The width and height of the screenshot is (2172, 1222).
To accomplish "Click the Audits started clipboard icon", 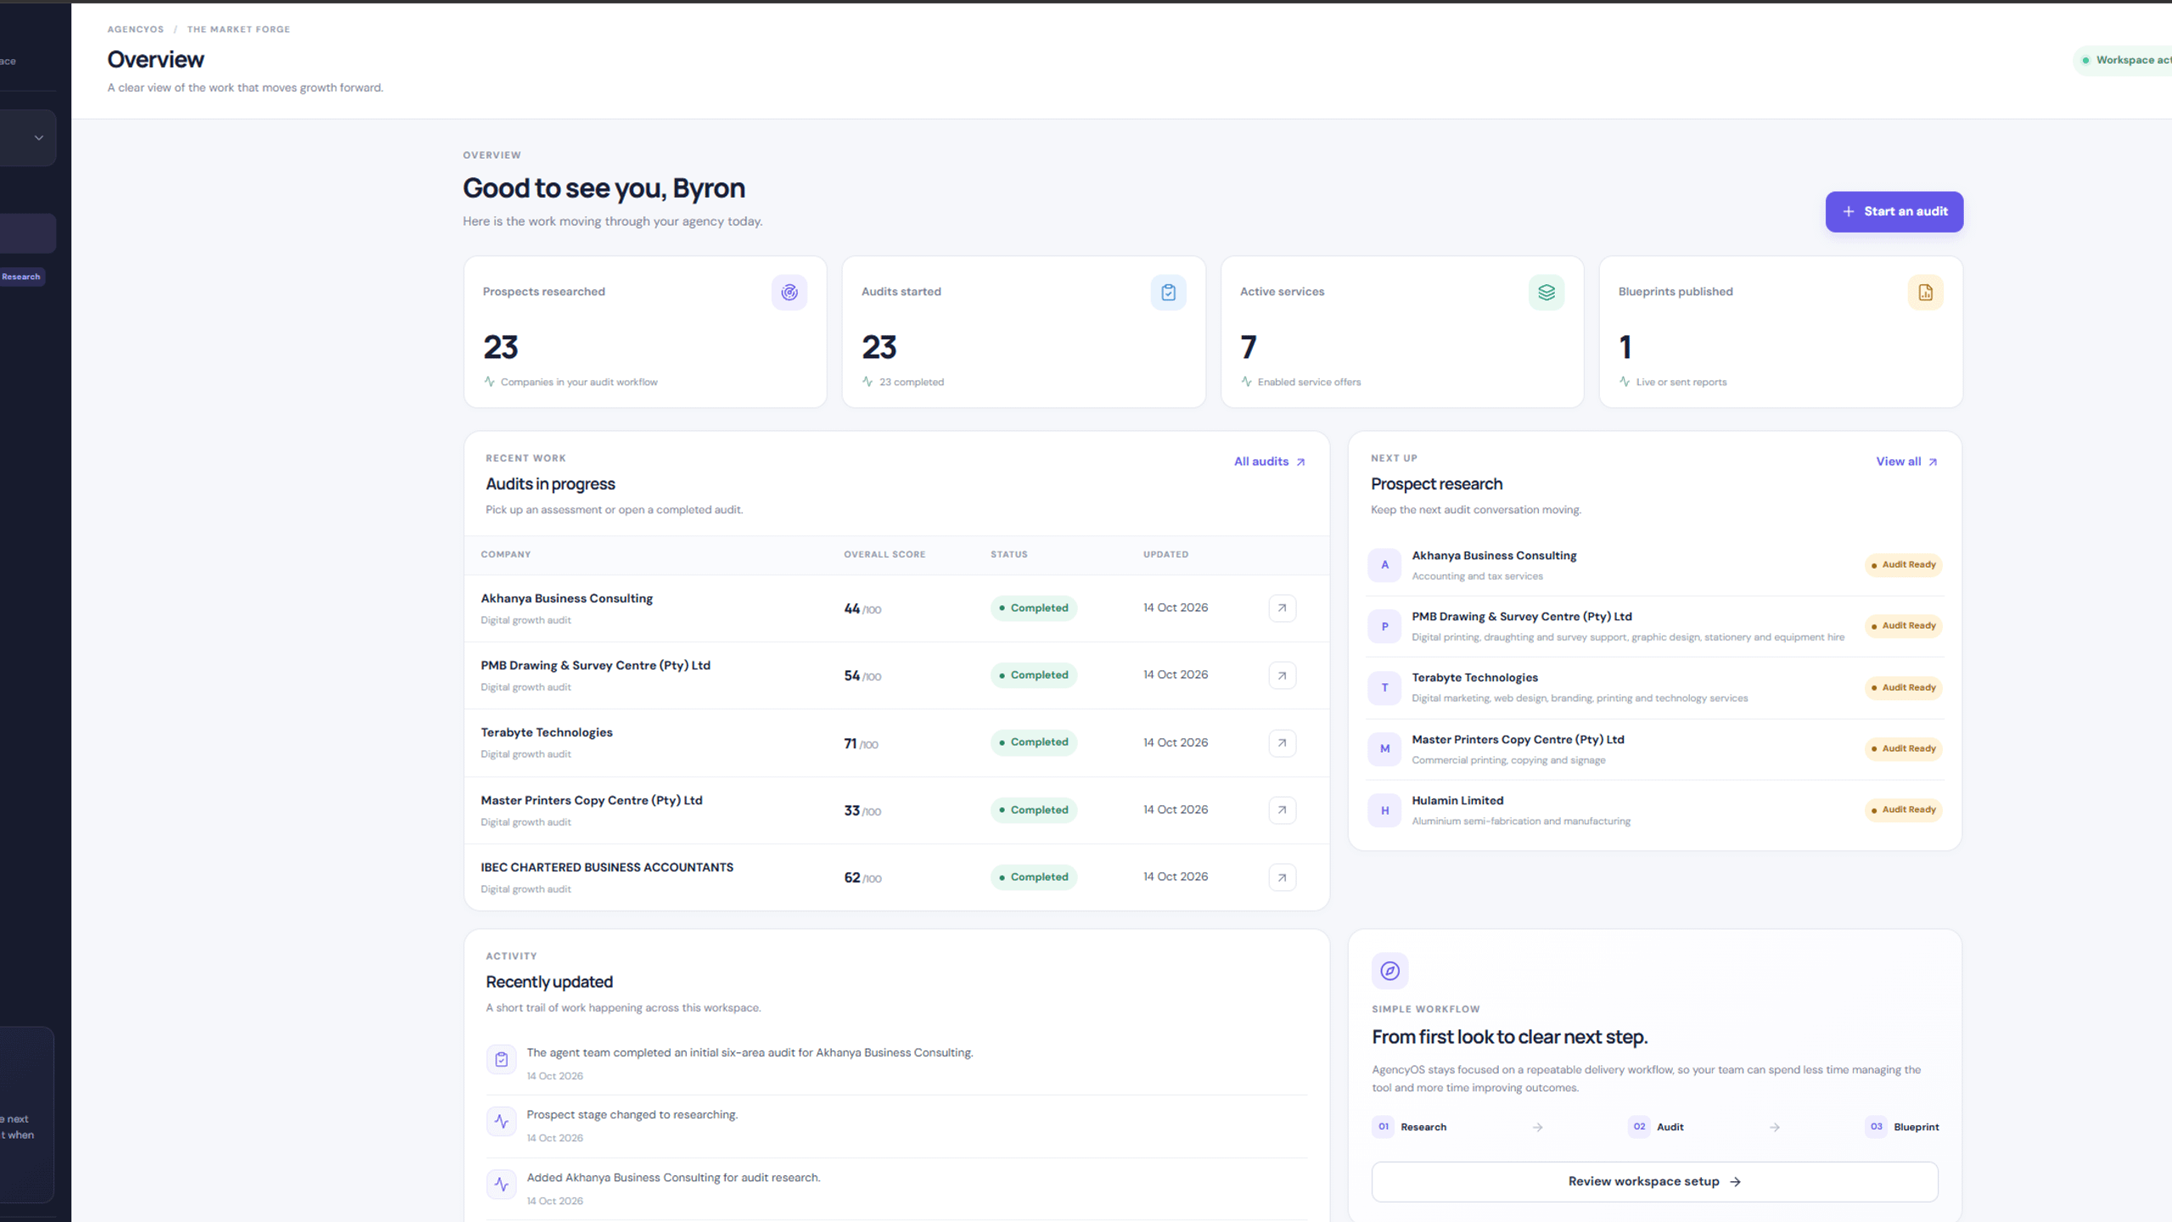I will pyautogui.click(x=1168, y=292).
